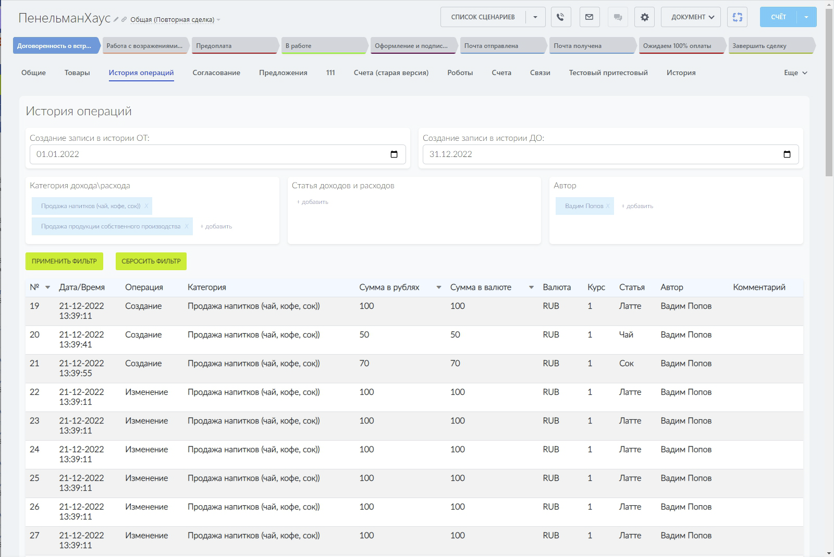The image size is (834, 557).
Task: Remove Продажа продукции собственного производства tag
Action: point(187,226)
